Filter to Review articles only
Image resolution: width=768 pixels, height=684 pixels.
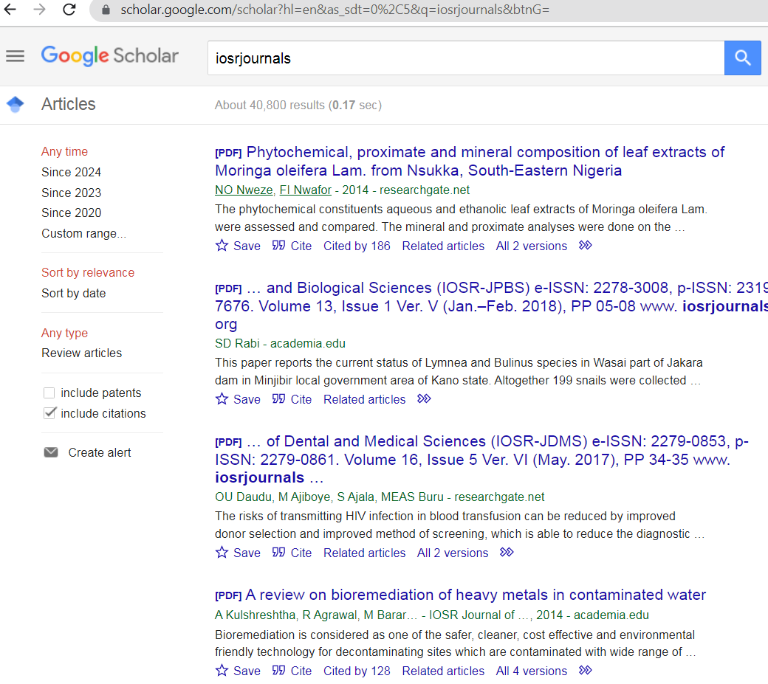click(x=82, y=353)
